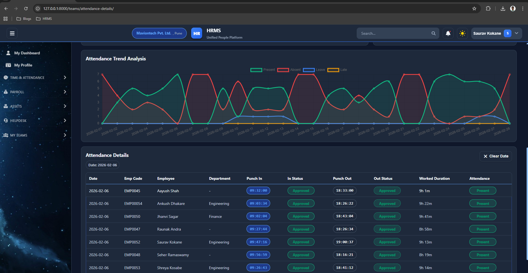
Task: Click the blue HR logo icon
Action: (196, 33)
